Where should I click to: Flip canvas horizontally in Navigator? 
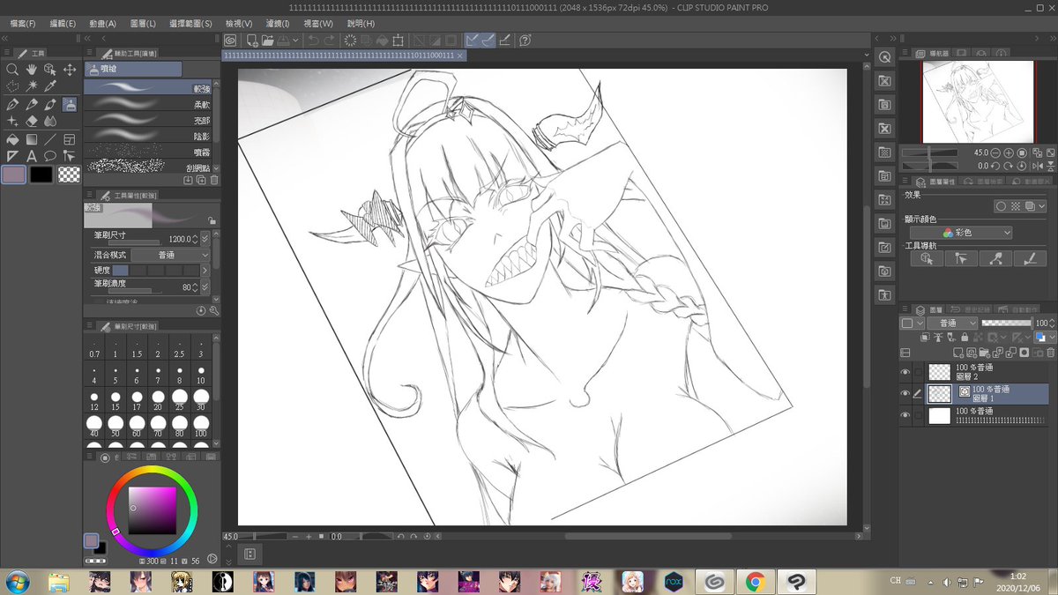tap(1038, 166)
